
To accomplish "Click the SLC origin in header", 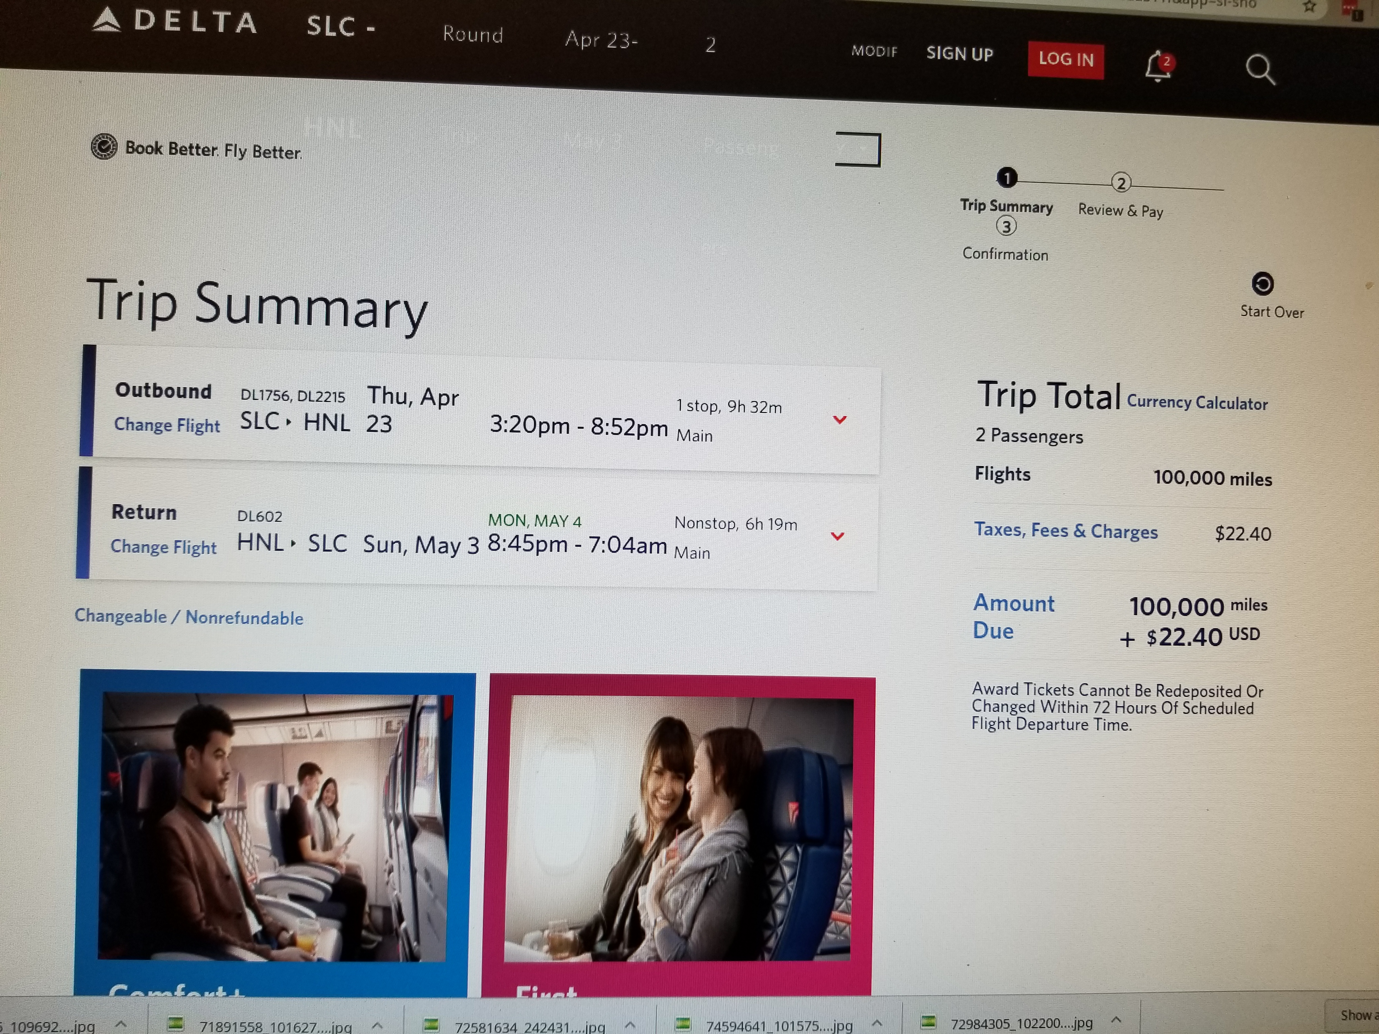I will click(x=340, y=26).
